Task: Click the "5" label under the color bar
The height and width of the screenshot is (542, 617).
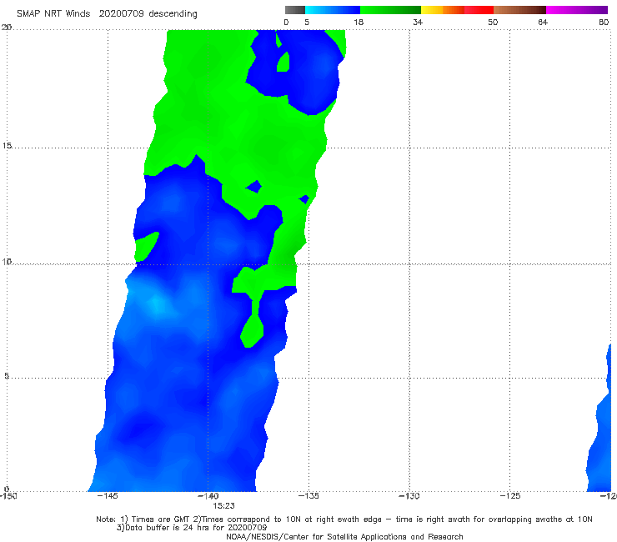Action: (307, 23)
